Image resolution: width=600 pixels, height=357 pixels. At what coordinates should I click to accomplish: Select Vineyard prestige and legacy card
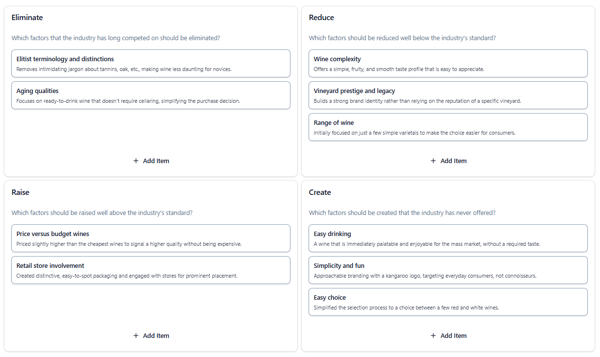click(x=448, y=95)
